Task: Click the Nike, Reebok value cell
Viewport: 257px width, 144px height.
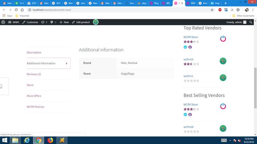Action: point(145,63)
